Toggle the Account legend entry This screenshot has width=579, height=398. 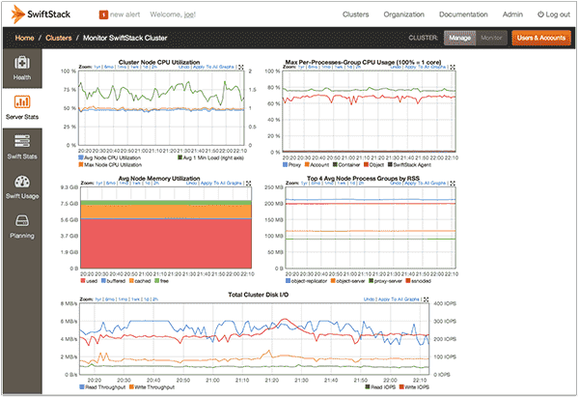(x=317, y=165)
